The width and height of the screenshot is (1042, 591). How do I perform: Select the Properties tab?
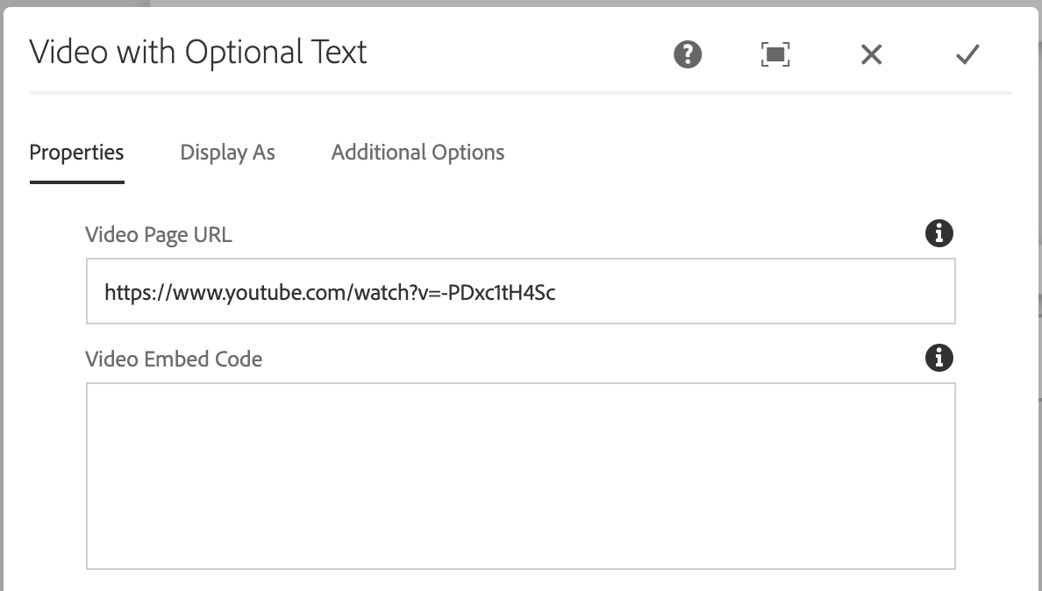click(x=76, y=153)
